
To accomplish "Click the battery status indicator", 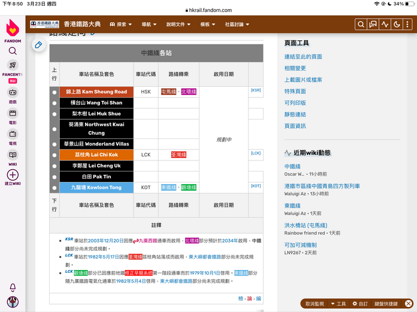I will pyautogui.click(x=409, y=4).
